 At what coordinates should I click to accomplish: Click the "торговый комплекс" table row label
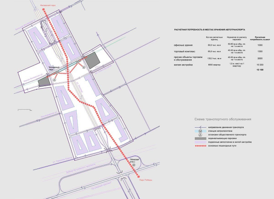tap(185, 51)
